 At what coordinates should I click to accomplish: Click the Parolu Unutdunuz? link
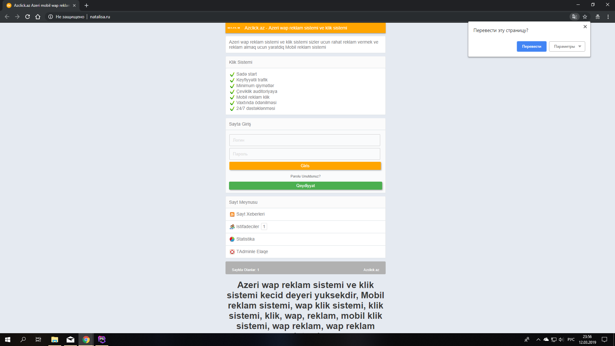pos(305,176)
